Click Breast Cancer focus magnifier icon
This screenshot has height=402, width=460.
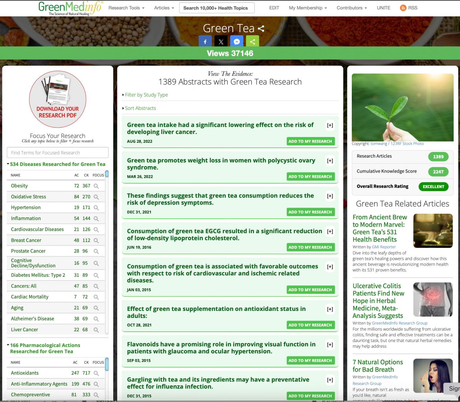96,241
